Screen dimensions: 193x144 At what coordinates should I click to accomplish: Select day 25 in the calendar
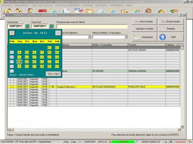coord(19,66)
